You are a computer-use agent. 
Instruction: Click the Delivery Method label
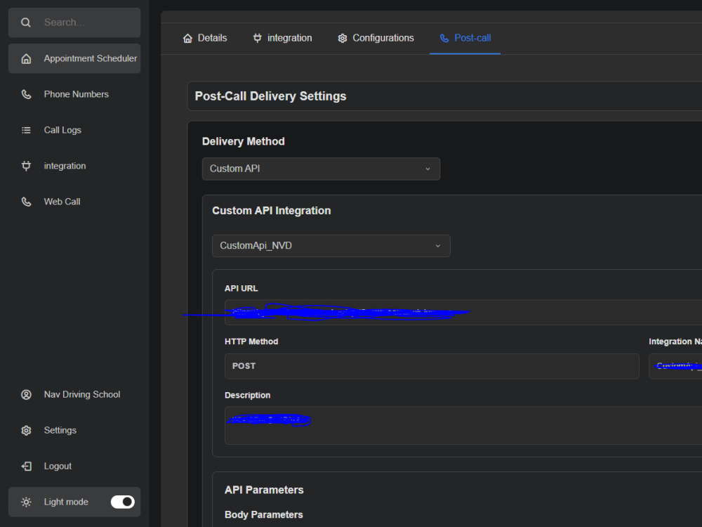pyautogui.click(x=244, y=142)
